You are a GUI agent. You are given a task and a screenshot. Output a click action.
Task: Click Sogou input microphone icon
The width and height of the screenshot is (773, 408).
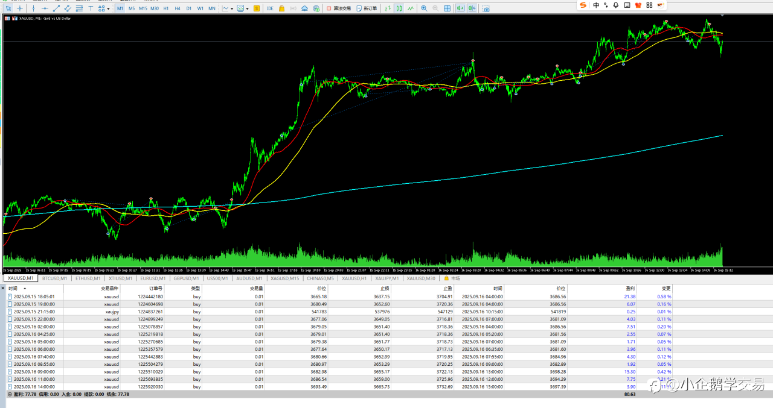point(615,5)
